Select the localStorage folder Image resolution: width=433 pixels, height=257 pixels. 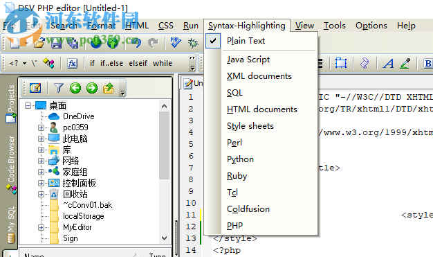click(x=84, y=216)
